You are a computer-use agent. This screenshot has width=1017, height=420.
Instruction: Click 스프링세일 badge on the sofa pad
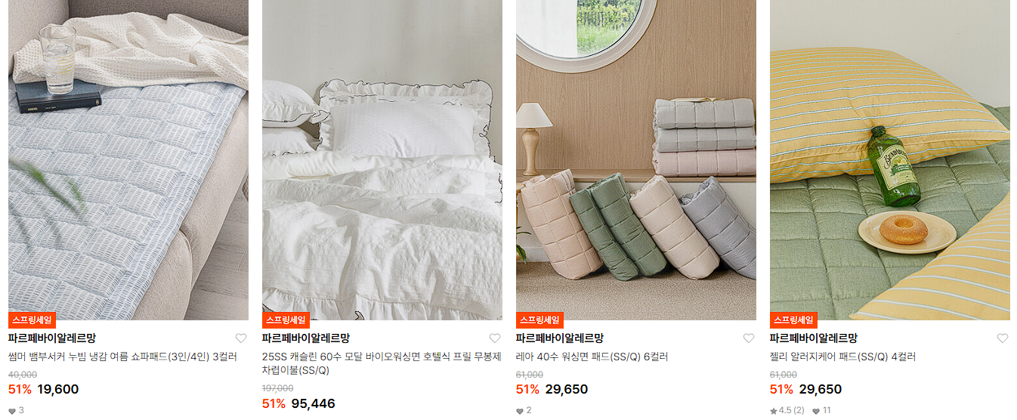[x=32, y=320]
